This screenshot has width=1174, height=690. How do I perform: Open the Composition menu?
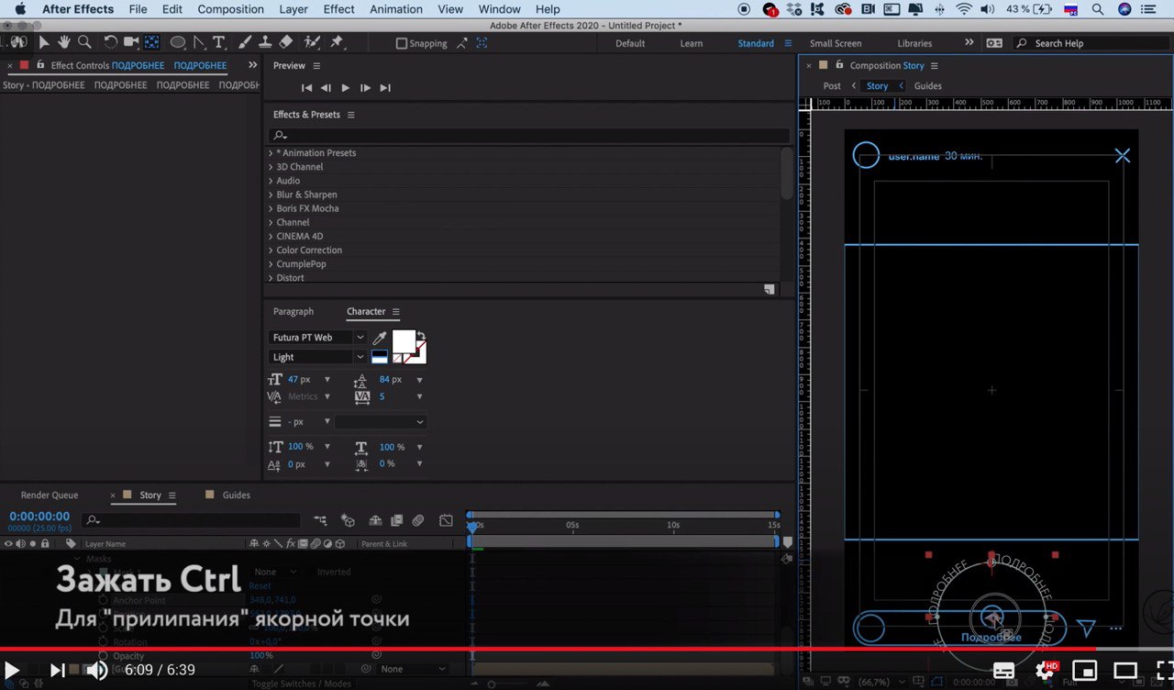[230, 9]
